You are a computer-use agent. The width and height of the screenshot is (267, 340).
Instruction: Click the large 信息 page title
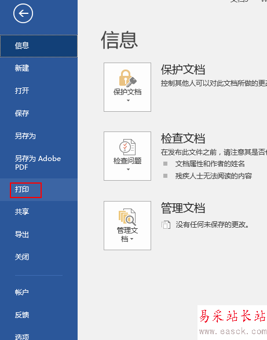coord(119,40)
